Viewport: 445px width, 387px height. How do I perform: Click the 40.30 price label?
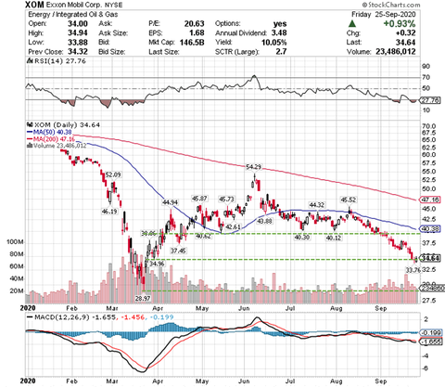point(302,237)
